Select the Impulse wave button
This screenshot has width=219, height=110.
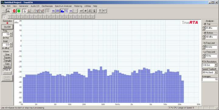(x=7, y=67)
